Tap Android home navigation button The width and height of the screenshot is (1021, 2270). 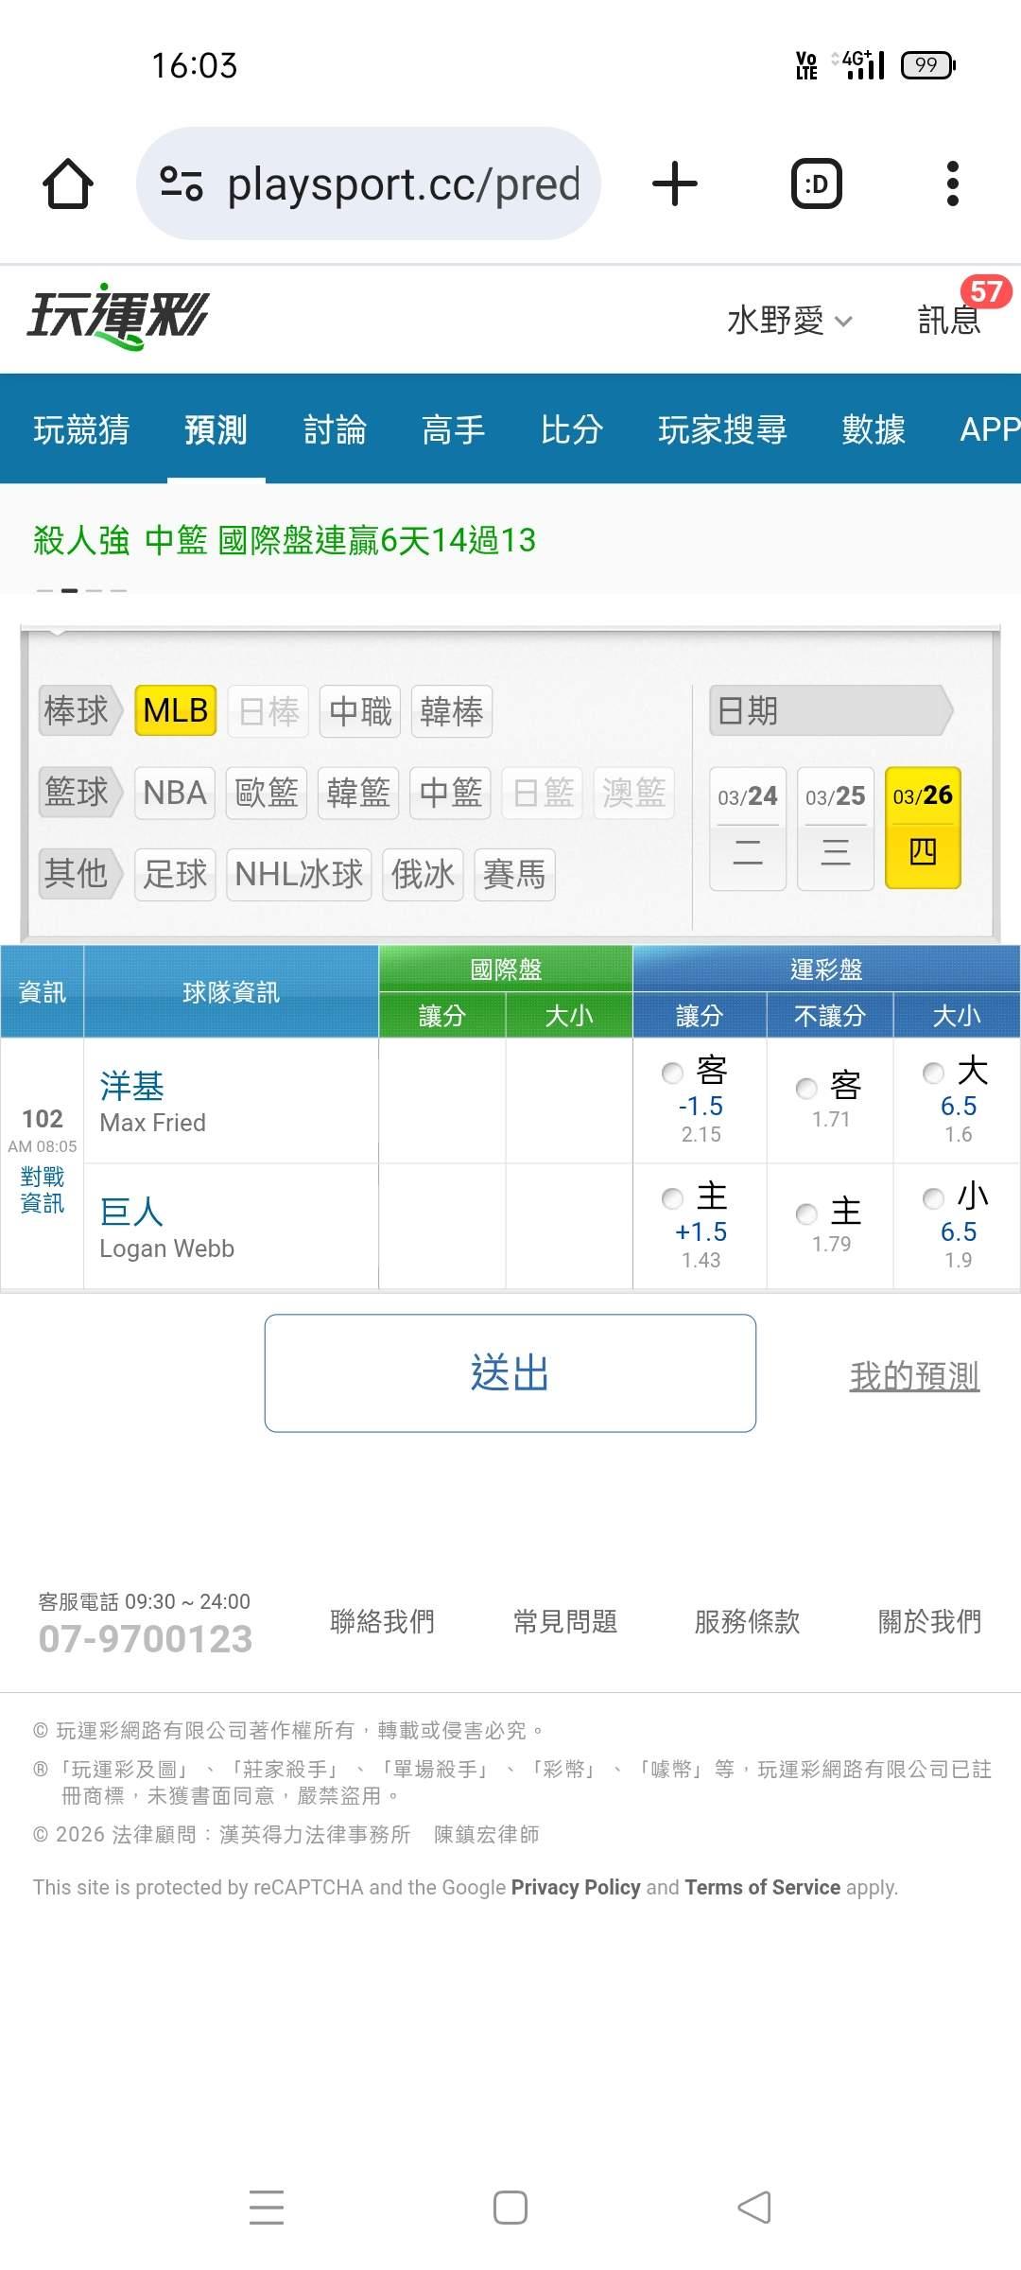(x=510, y=2208)
